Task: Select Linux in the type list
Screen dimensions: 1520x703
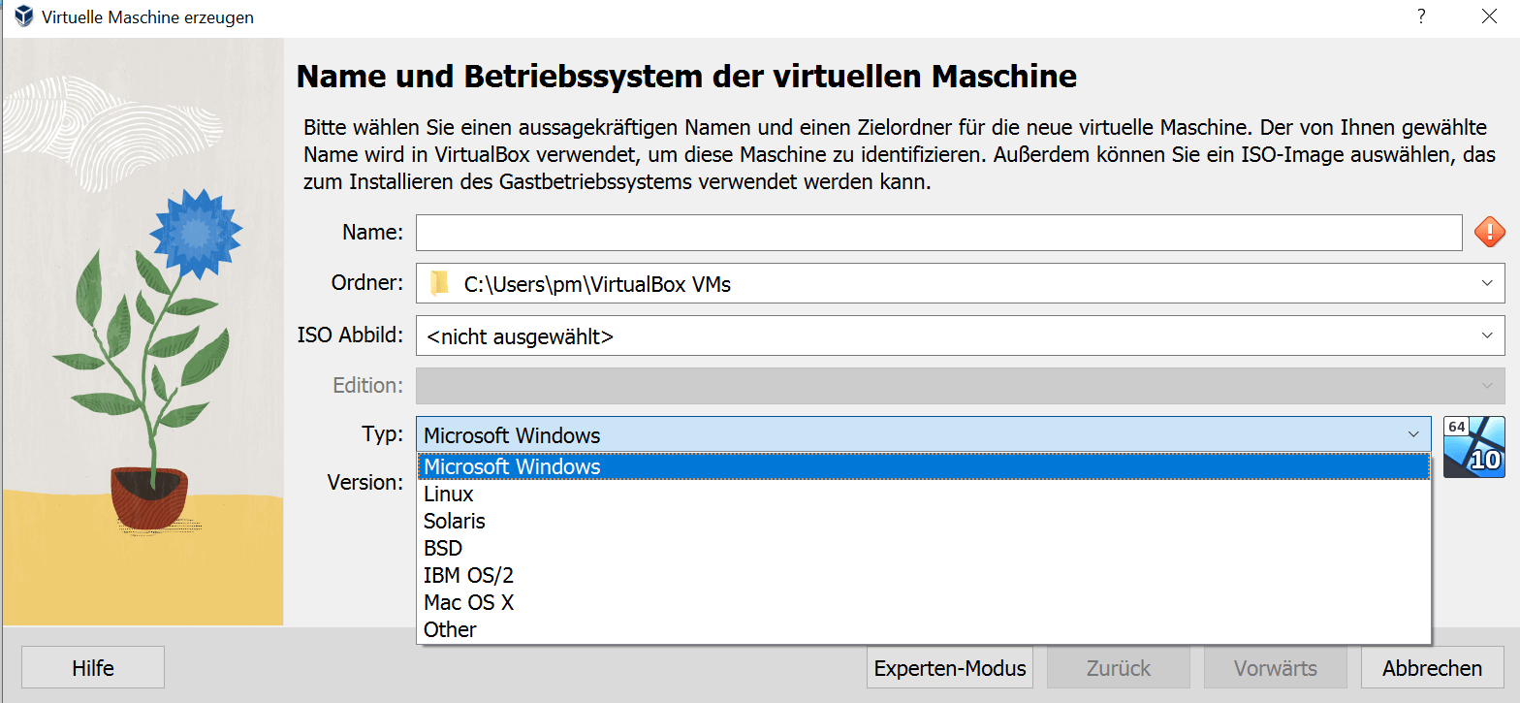Action: coord(924,494)
